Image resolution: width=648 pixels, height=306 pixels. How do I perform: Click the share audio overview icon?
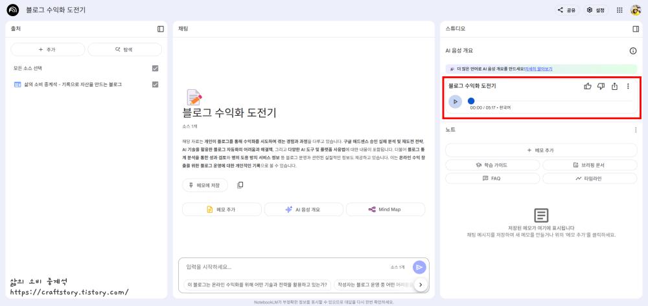[614, 86]
